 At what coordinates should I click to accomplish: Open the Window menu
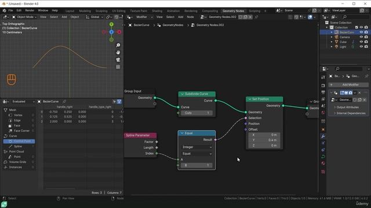[43, 10]
